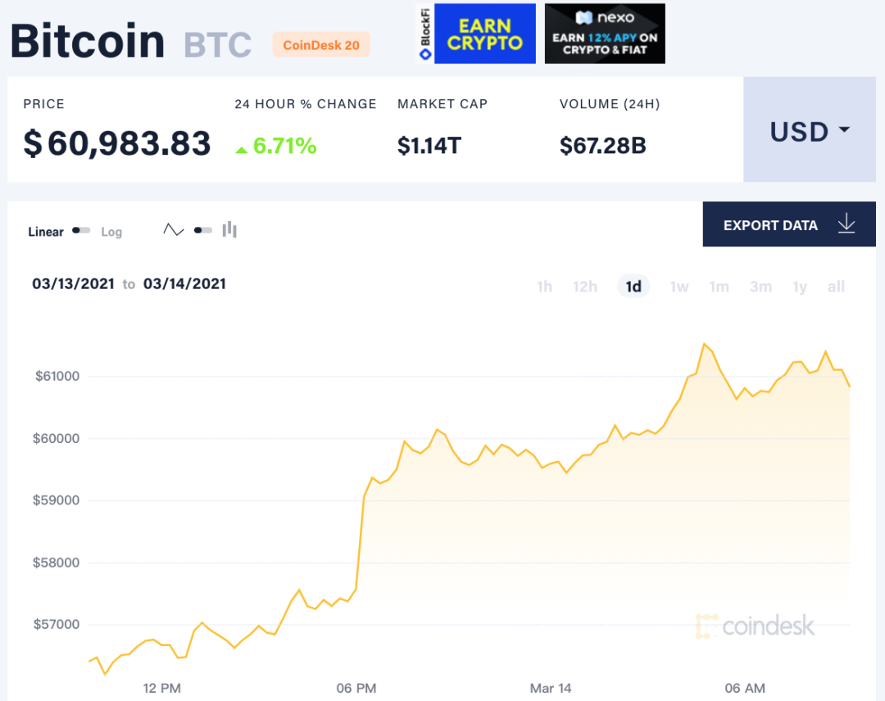Viewport: 885px width, 701px height.
Task: Expand the start date 03/13/2021 selector
Action: click(x=73, y=283)
